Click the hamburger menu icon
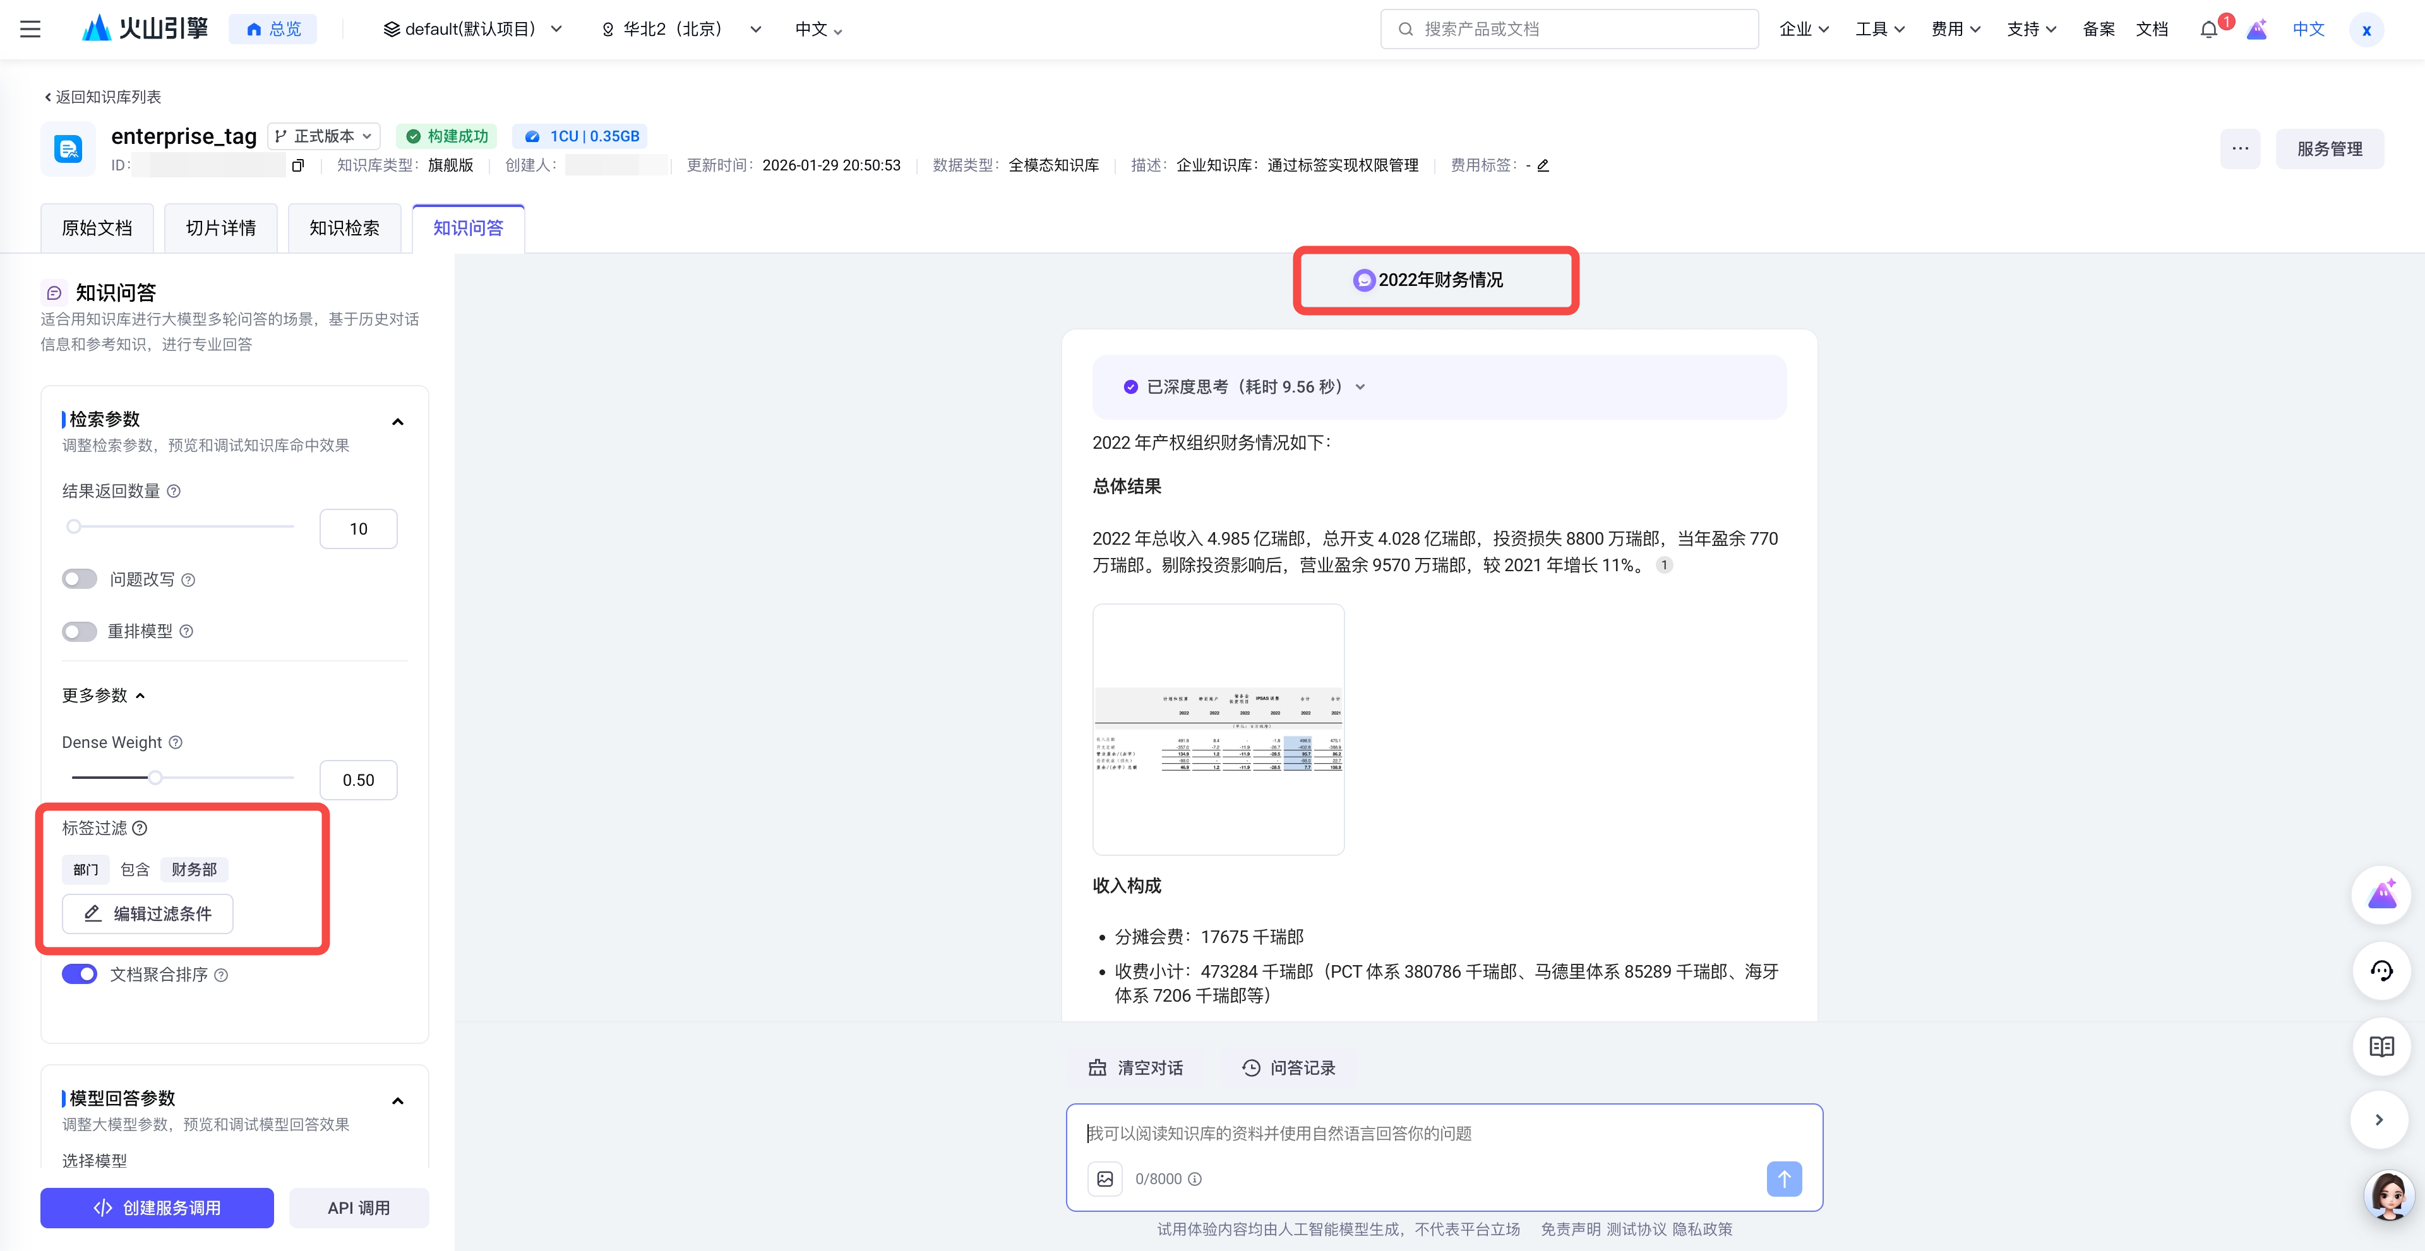2425x1251 pixels. click(30, 29)
